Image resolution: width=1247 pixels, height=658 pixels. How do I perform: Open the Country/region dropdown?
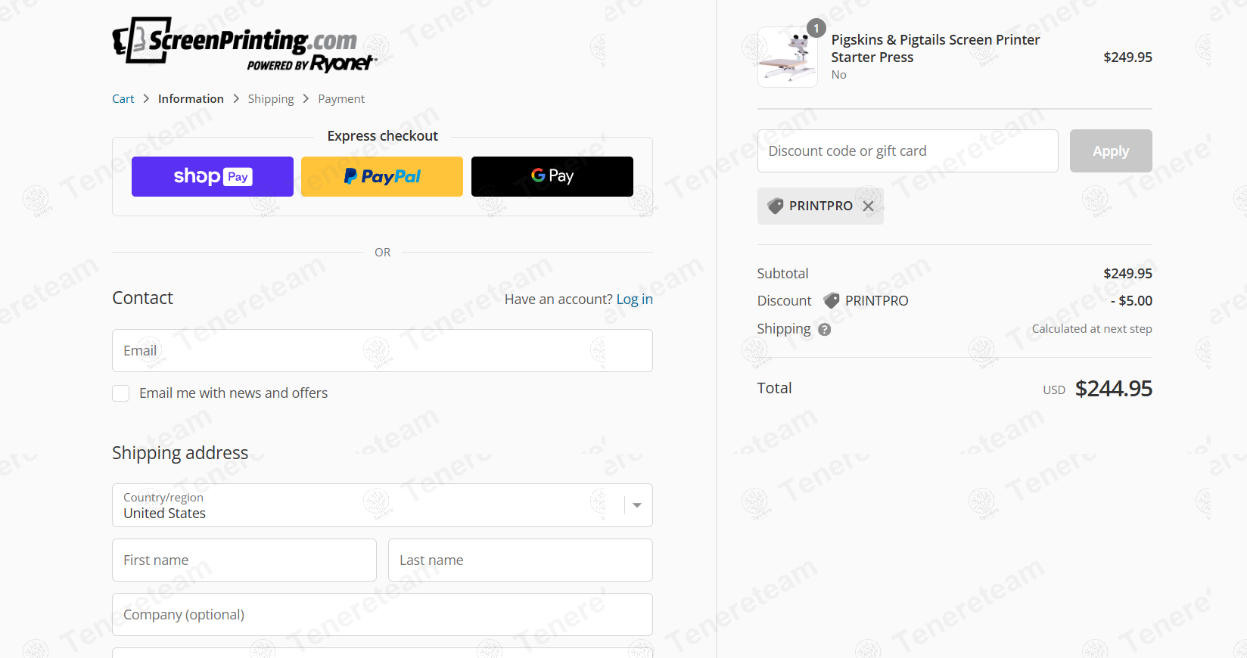click(x=382, y=505)
